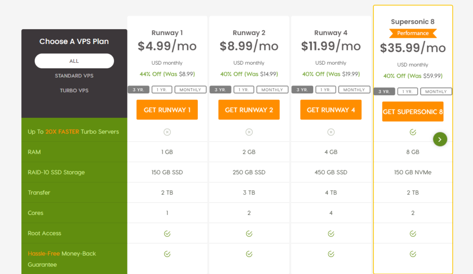Click Runway 2 Money-Back Guarantee checkmark
This screenshot has height=274, width=473.
pyautogui.click(x=249, y=254)
